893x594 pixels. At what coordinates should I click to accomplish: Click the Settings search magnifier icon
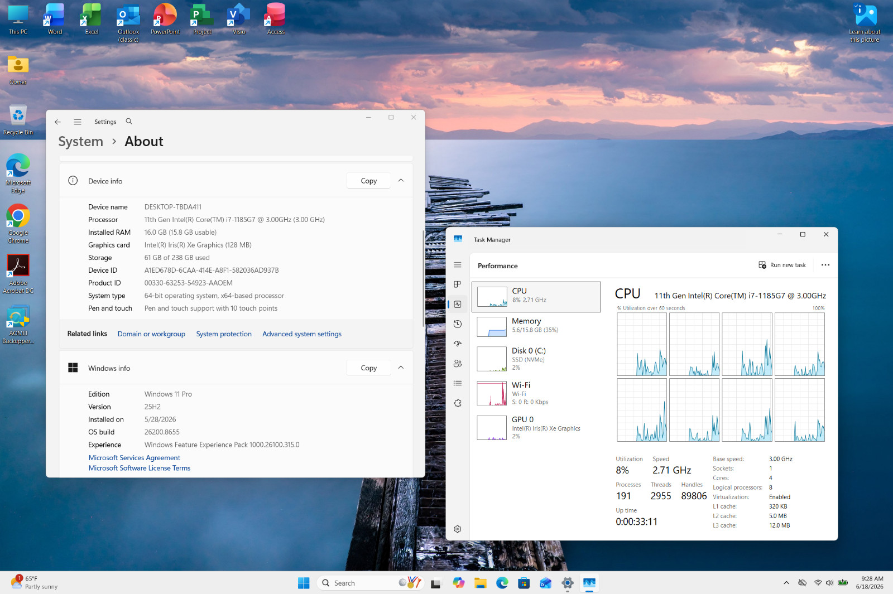129,122
